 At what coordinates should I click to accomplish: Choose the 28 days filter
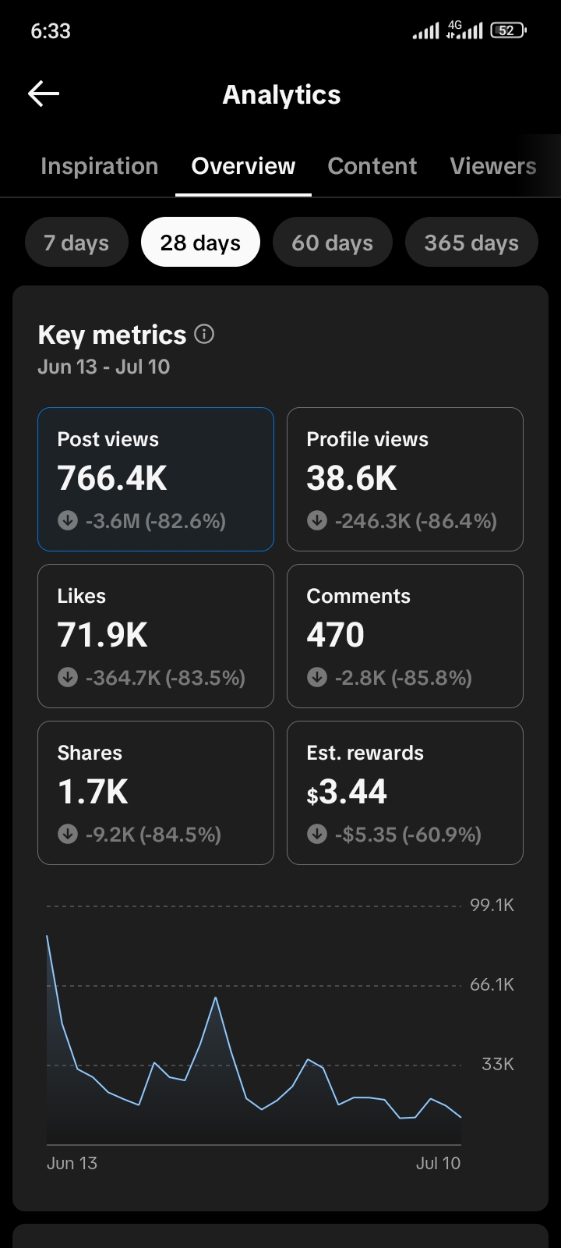(x=200, y=243)
